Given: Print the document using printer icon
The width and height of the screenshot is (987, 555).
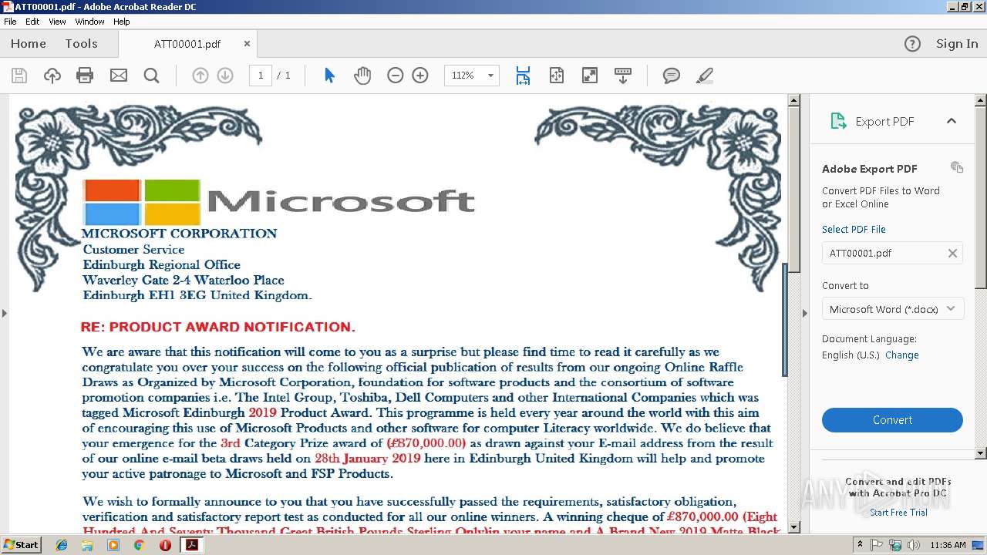Looking at the screenshot, I should 85,76.
